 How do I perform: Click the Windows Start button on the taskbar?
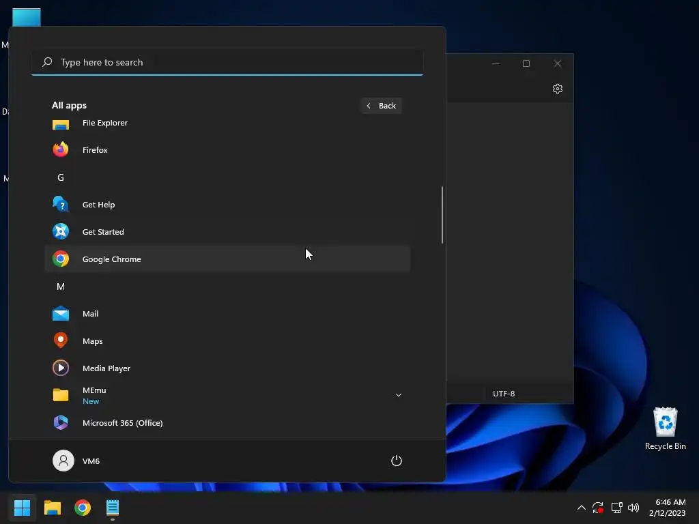22,508
